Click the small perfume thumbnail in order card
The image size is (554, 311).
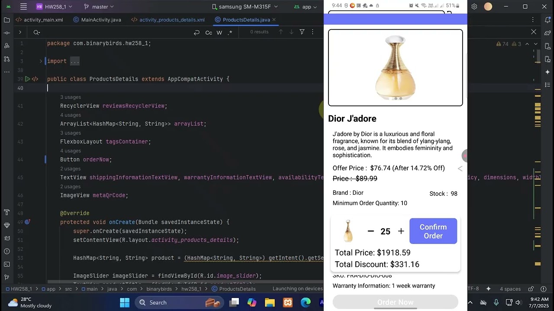coord(348,231)
